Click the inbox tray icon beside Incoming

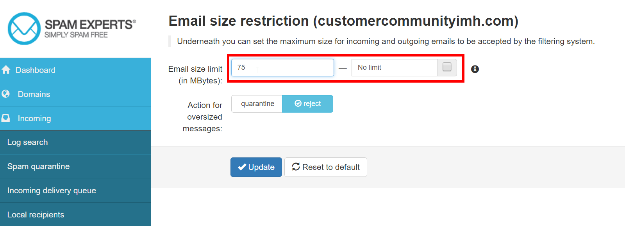tap(6, 118)
